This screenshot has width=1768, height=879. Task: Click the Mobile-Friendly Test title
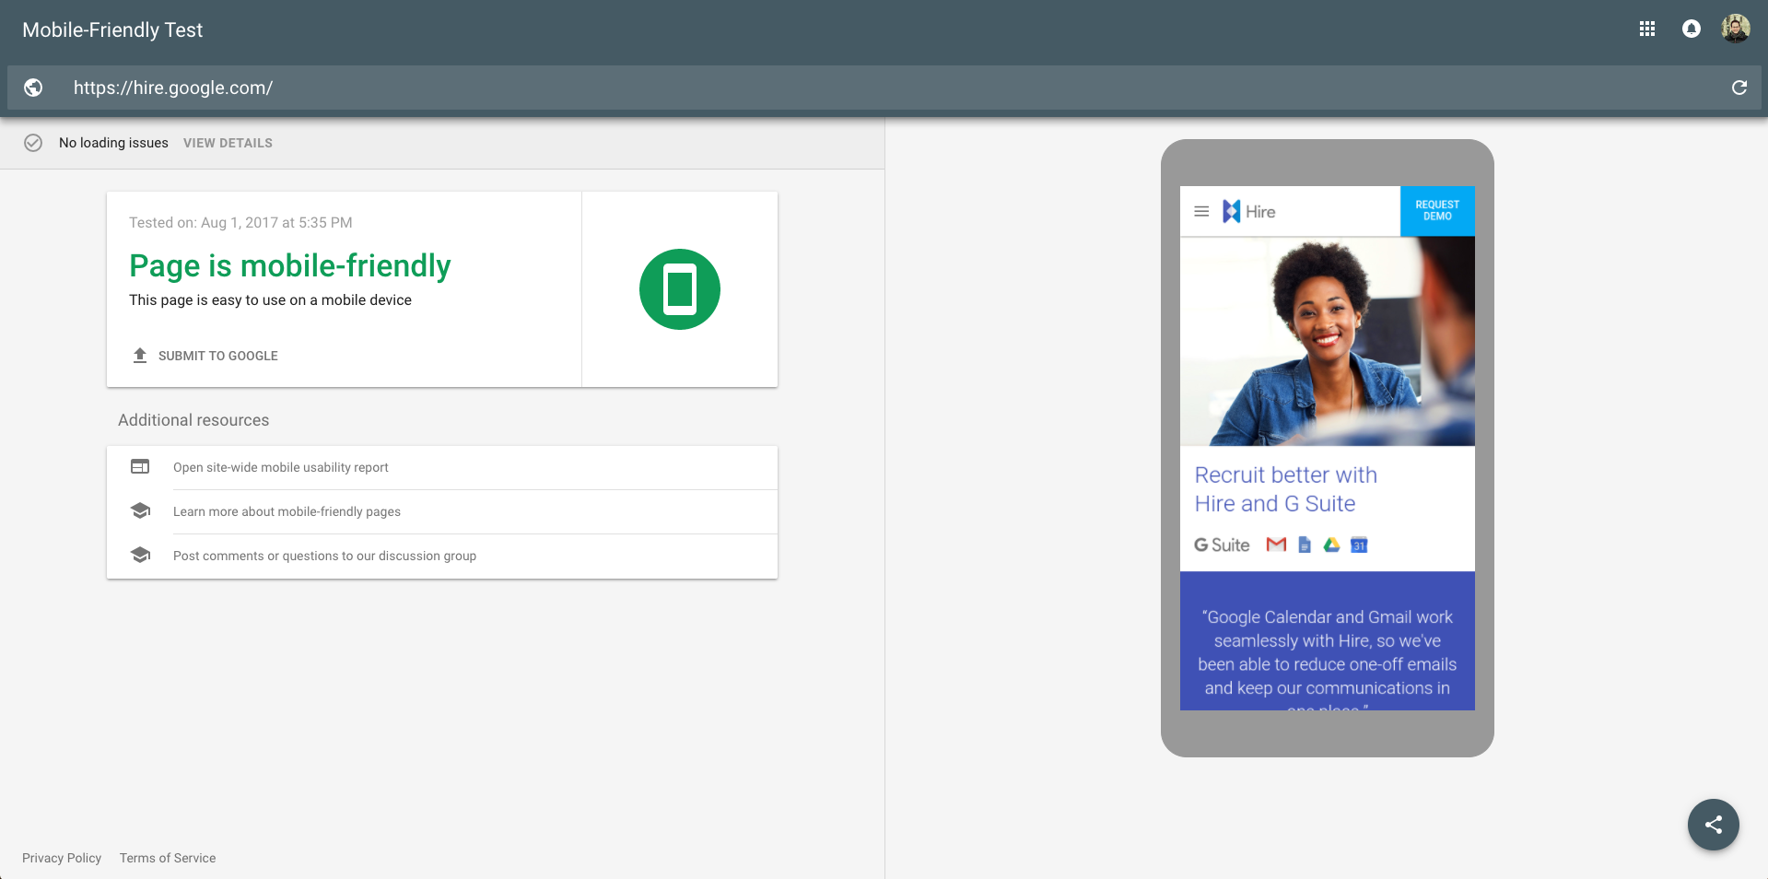pos(112,29)
